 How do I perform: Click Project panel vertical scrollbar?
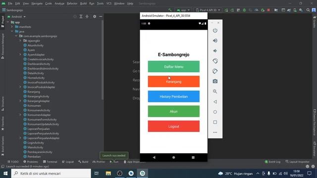[103, 60]
